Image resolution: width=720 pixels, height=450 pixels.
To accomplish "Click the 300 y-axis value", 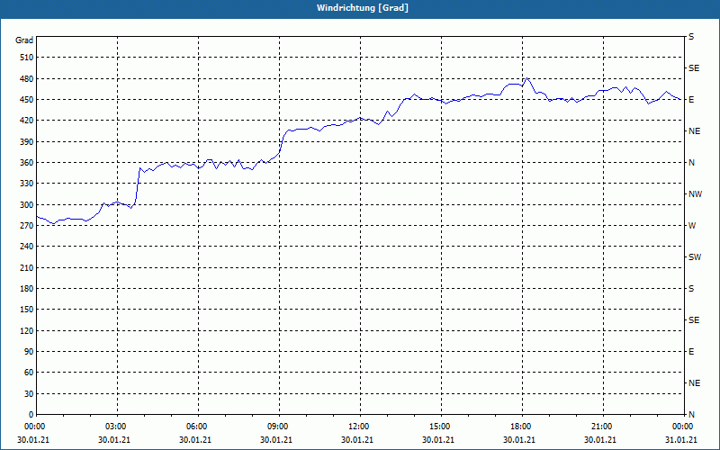I will tap(27, 205).
